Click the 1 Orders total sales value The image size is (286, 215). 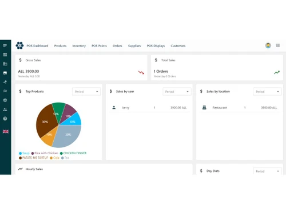[161, 71]
